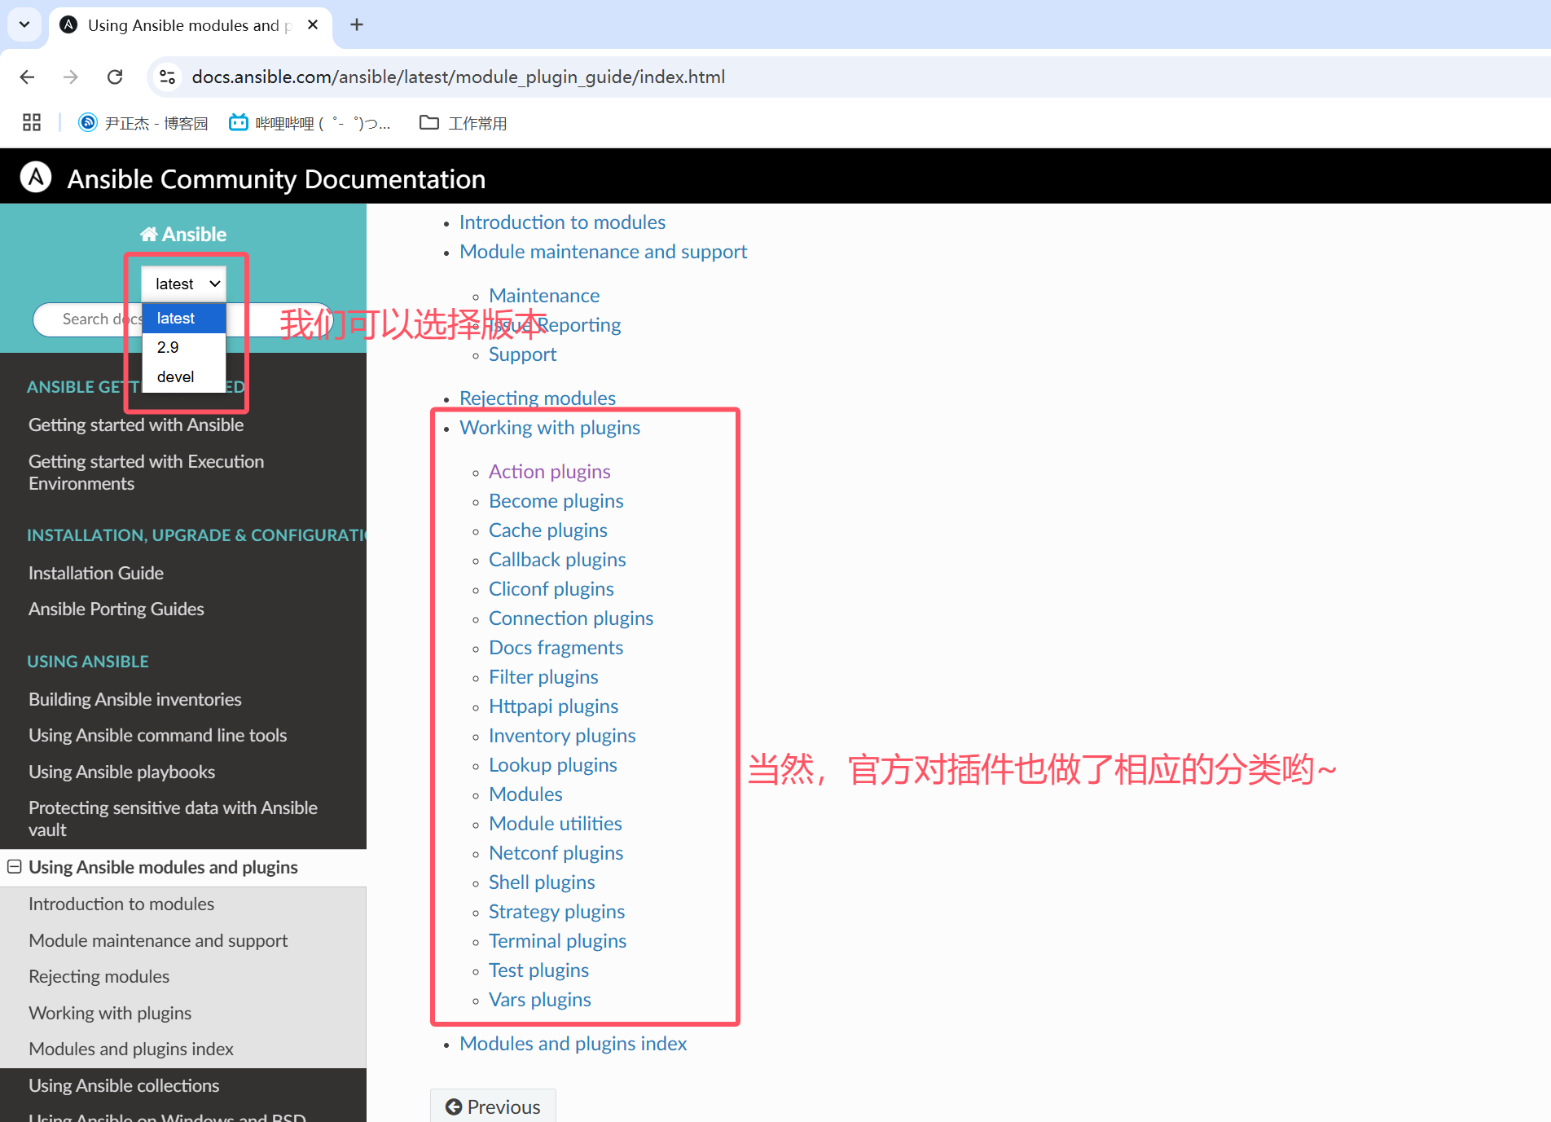
Task: Open the Cache plugins link
Action: coord(548,530)
